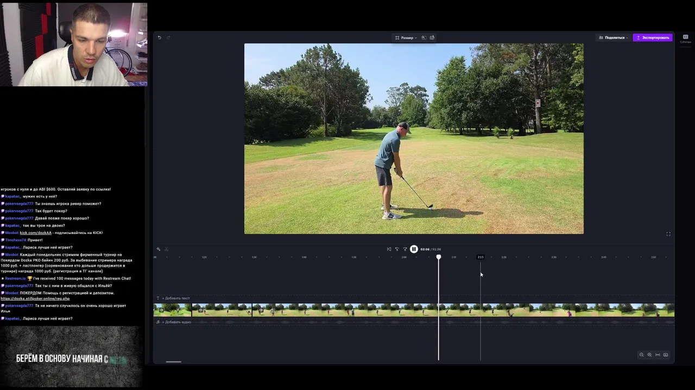Click the golfer video preview
Viewport: 695px width, 390px height.
click(x=414, y=139)
